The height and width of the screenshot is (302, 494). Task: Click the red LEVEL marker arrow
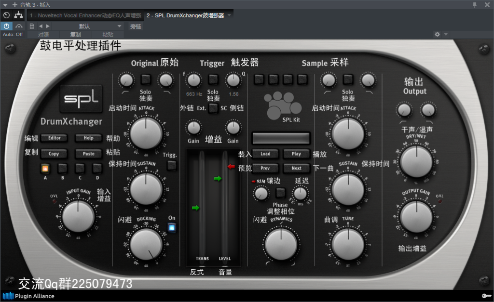pos(231,167)
